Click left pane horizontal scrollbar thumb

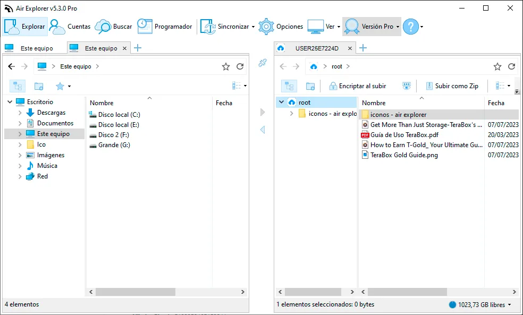point(136,292)
